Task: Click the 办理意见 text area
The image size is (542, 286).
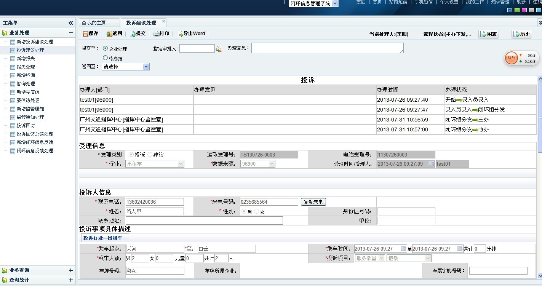Action: pos(327,48)
